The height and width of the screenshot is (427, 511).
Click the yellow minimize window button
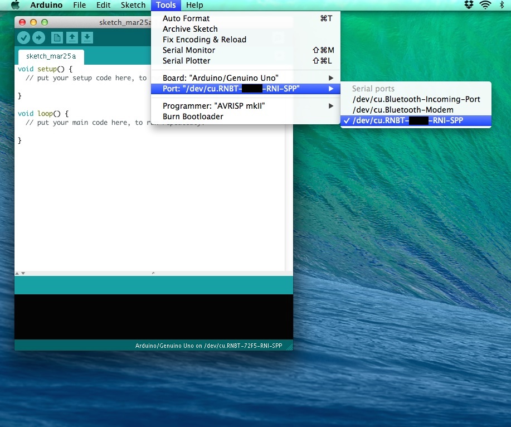pyautogui.click(x=33, y=22)
